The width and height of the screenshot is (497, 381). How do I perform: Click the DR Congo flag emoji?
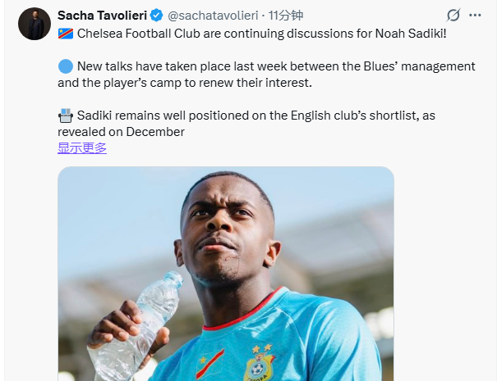click(66, 32)
